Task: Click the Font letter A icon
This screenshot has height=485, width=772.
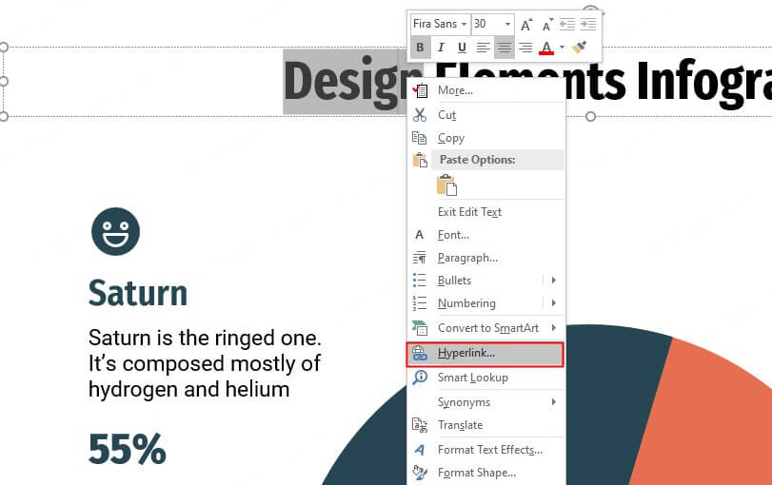Action: pyautogui.click(x=419, y=235)
